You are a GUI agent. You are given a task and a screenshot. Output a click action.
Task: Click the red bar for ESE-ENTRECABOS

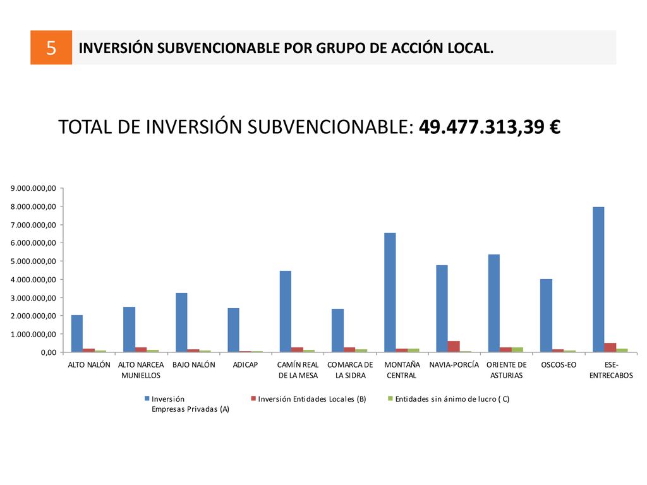[610, 348]
